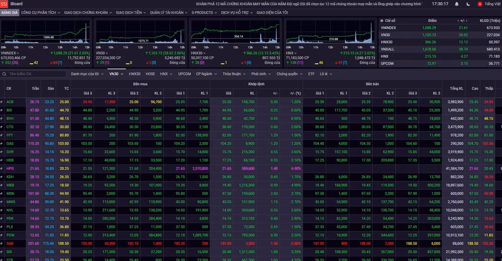Pin the KDH row
This screenshot has width=502, height=261.
[2, 177]
